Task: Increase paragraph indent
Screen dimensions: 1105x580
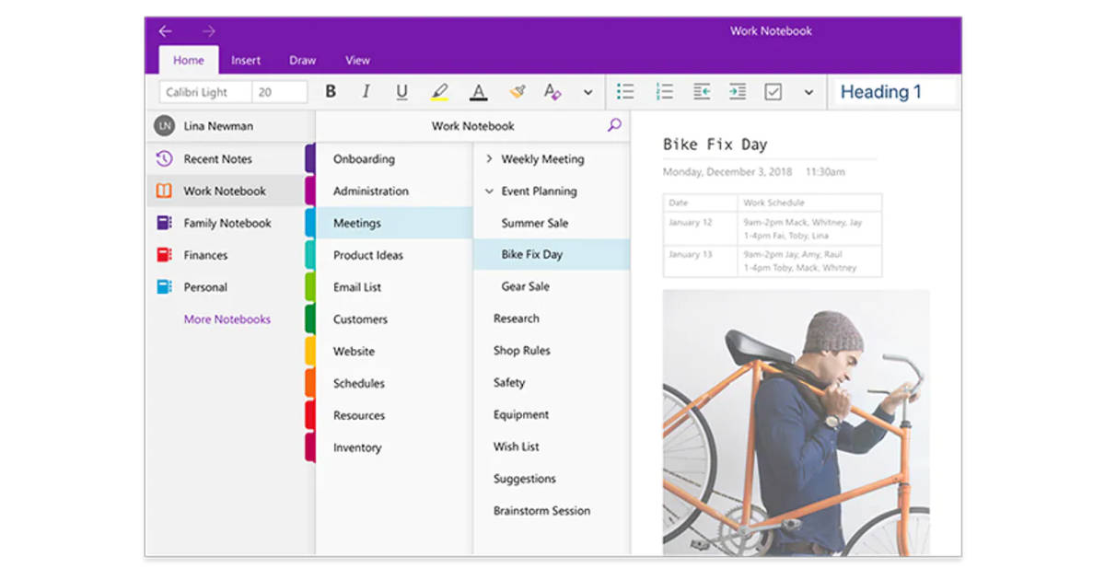Action: coord(738,91)
